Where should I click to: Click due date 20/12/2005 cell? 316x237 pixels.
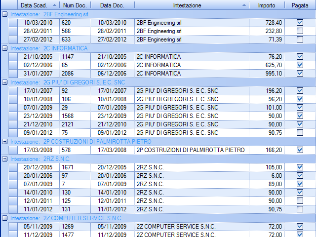pos(39,167)
